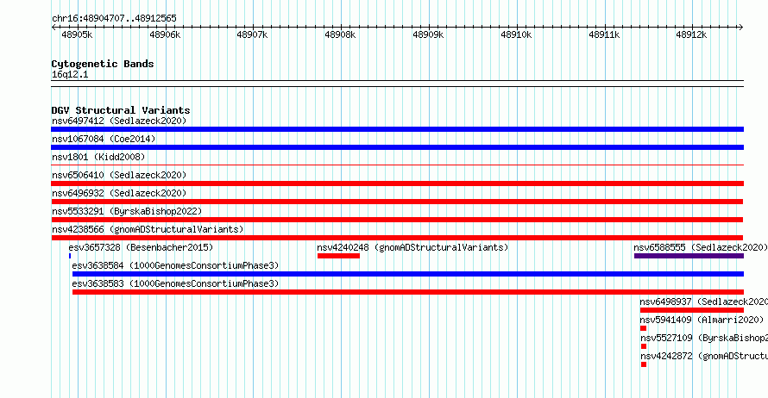Click the small red square under nsv4242872

(x=644, y=364)
